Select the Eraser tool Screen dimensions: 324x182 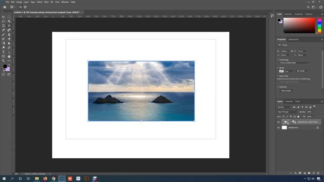9,39
